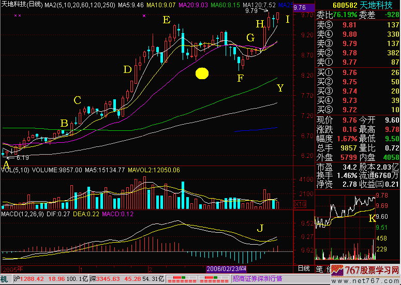Image resolution: width=401 pixels, height=285 pixels.
Task: Click the yellow circle marker on chart
Action: 202,73
